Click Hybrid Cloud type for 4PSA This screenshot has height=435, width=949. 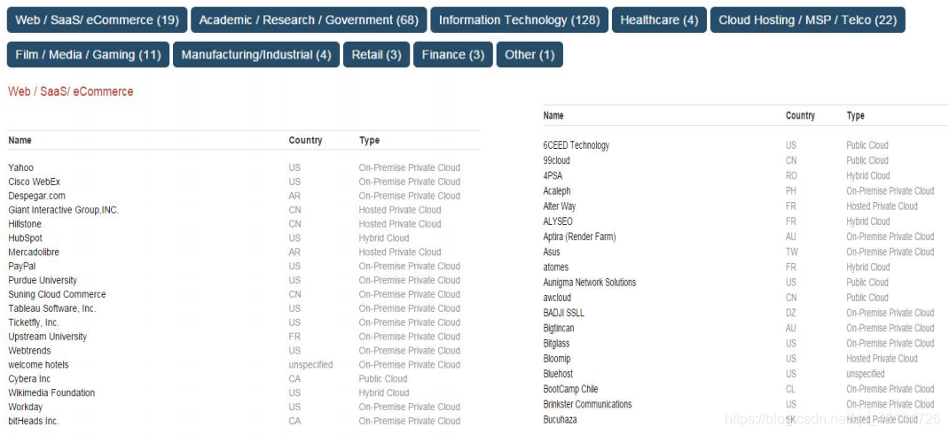[x=868, y=175]
